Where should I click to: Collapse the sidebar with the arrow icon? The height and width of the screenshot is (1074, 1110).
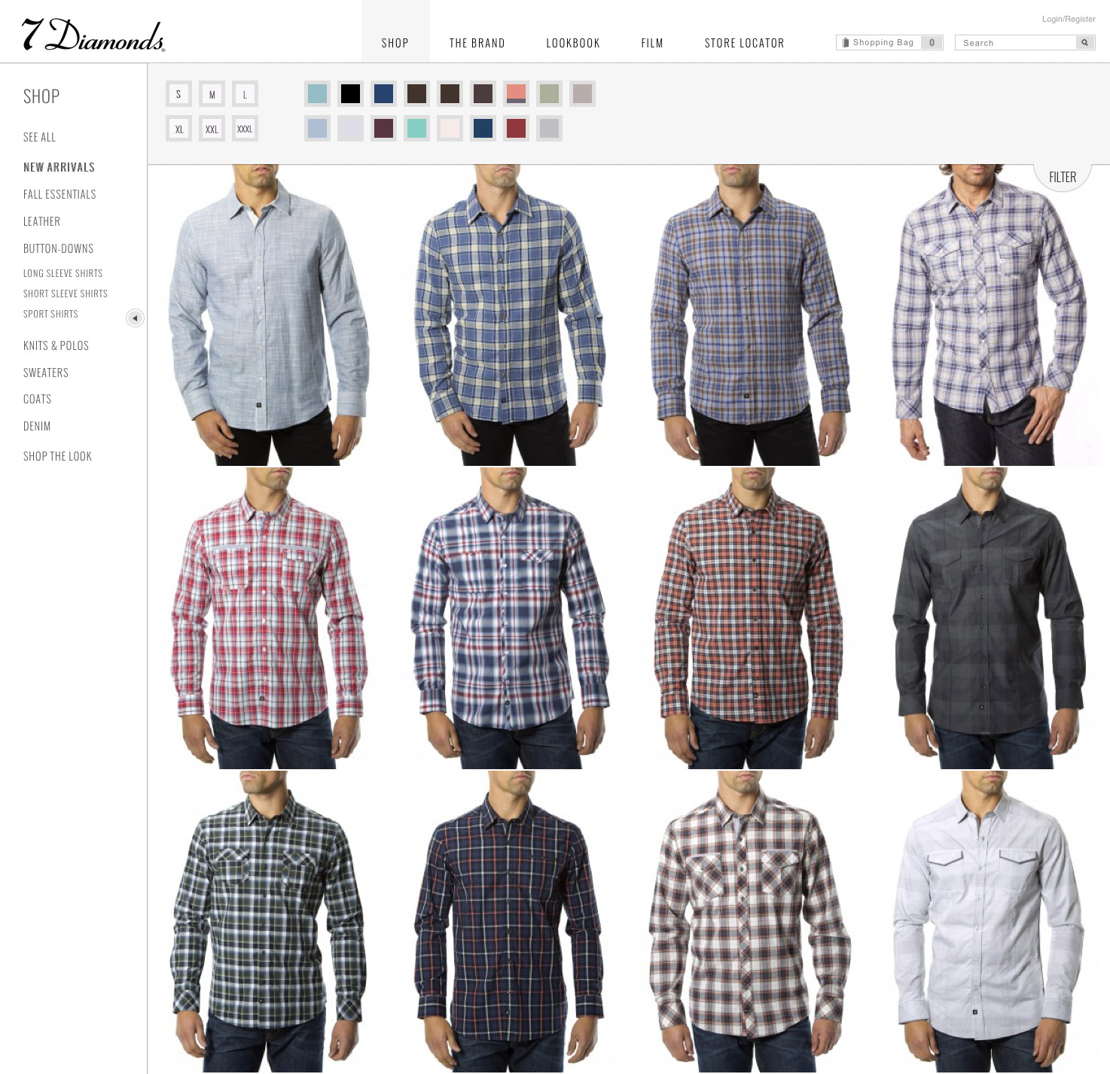[135, 318]
